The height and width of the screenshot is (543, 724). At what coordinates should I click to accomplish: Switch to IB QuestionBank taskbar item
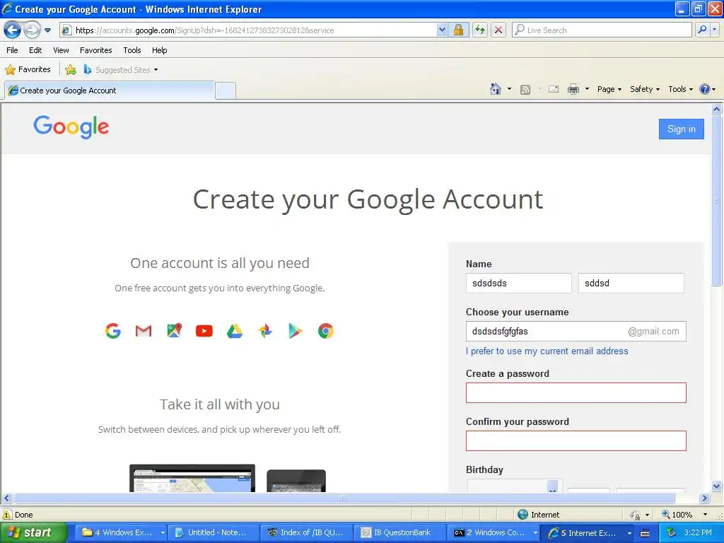[x=400, y=532]
